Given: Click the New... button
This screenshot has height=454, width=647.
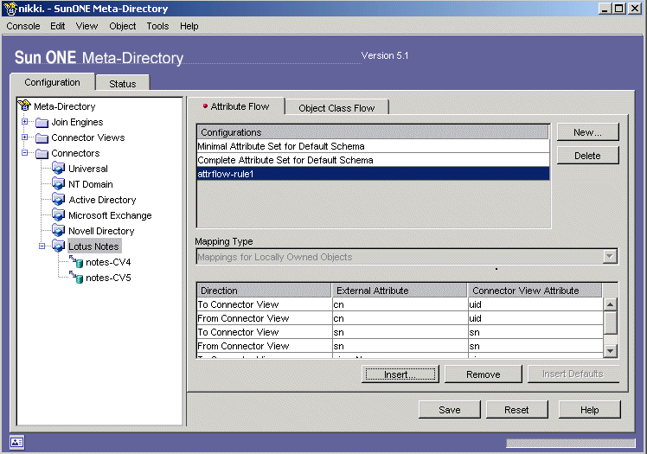Looking at the screenshot, I should point(587,132).
